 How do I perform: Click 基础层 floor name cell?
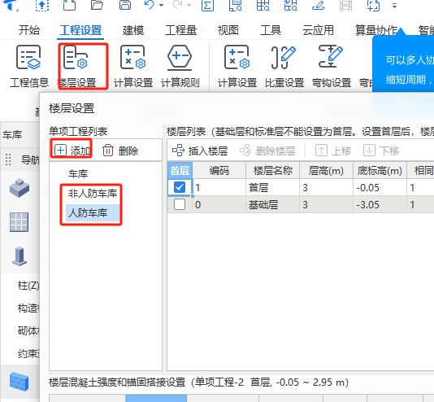click(272, 205)
